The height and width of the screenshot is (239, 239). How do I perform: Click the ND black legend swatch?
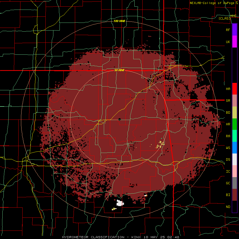click(234, 207)
